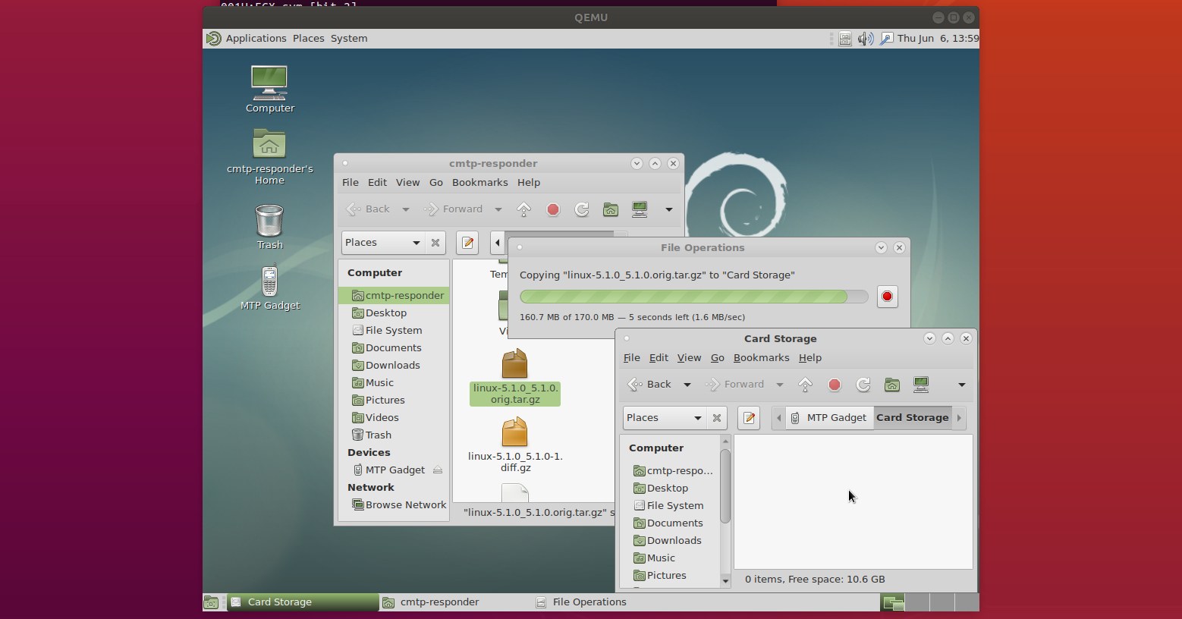Open the Trash desktop icon
1182x619 pixels.
(269, 227)
